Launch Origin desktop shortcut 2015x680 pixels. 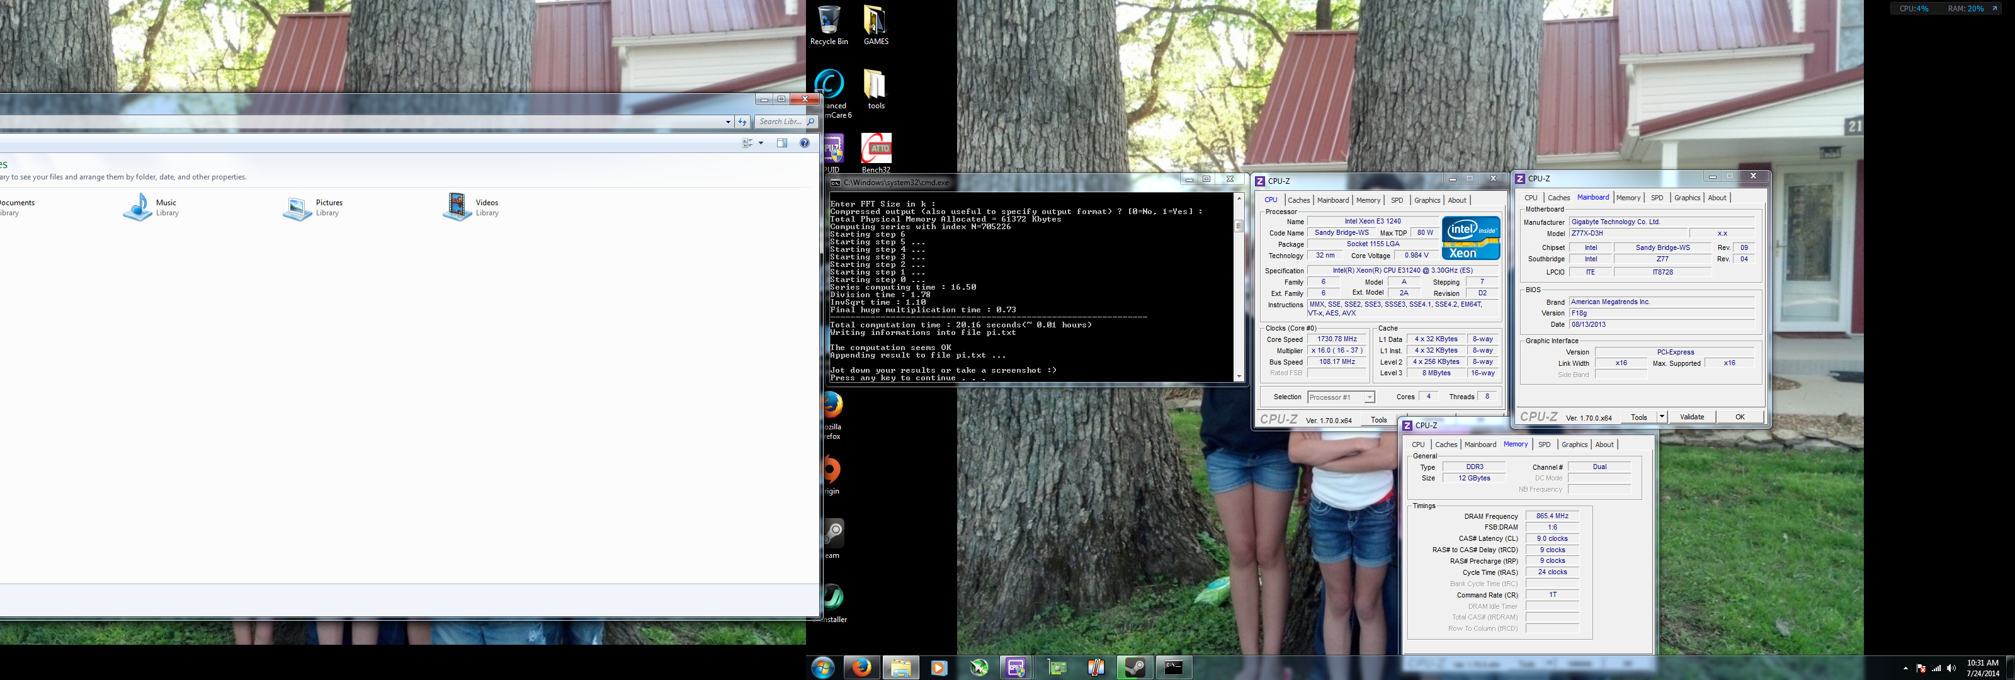pyautogui.click(x=832, y=475)
